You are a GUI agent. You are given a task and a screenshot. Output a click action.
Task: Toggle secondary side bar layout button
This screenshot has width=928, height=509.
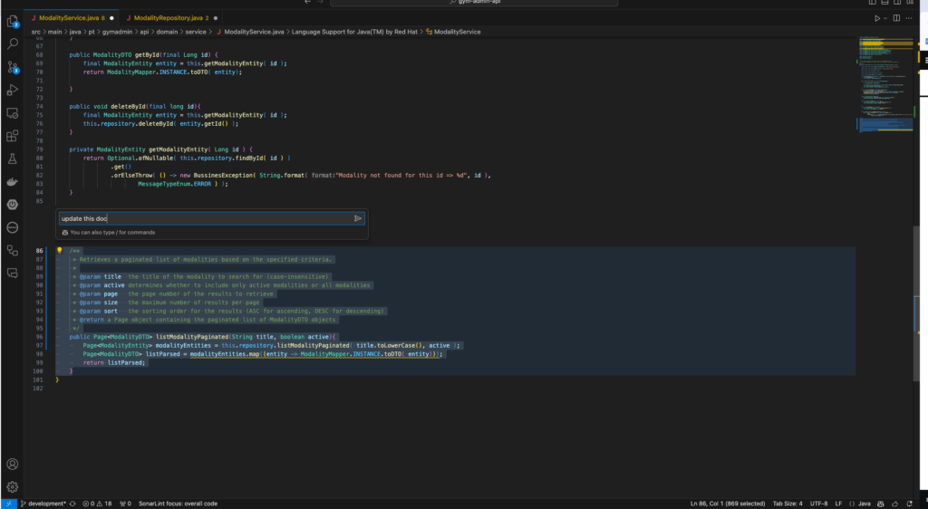[898, 3]
